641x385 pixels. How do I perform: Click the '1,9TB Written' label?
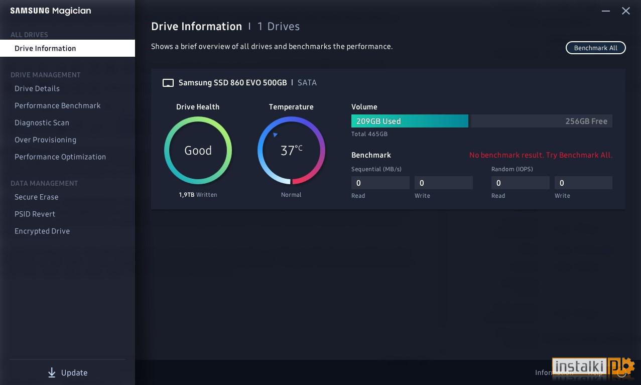pyautogui.click(x=198, y=195)
